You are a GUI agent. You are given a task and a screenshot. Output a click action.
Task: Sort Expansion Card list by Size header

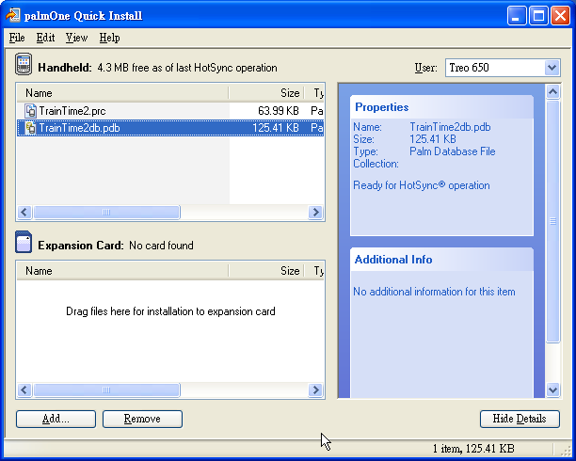(266, 271)
